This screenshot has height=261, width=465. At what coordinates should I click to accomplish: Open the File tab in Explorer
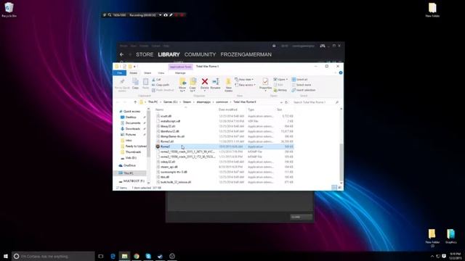point(120,72)
